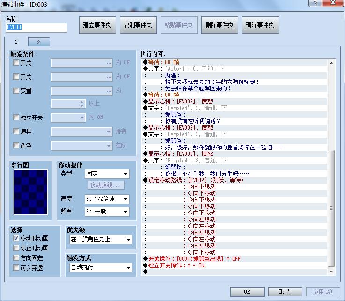Enable the 独立开关 condition checkbox
The width and height of the screenshot is (345, 301).
pyautogui.click(x=16, y=117)
